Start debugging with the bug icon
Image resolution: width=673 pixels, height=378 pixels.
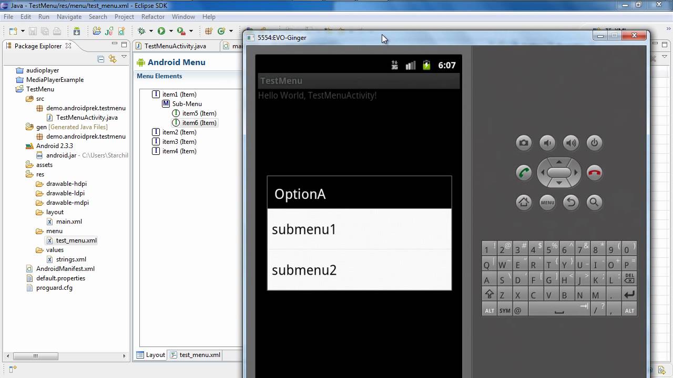141,31
